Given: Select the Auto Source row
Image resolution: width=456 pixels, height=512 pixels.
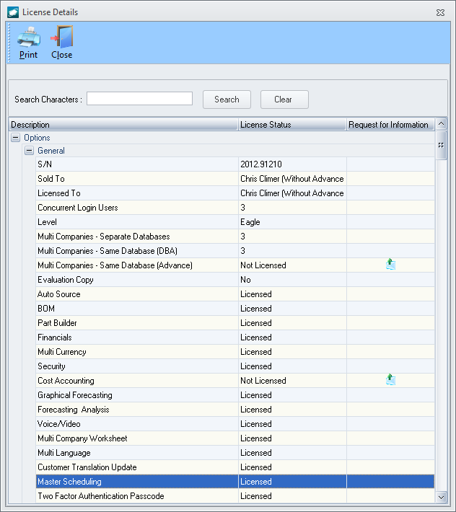Looking at the screenshot, I should (x=235, y=294).
